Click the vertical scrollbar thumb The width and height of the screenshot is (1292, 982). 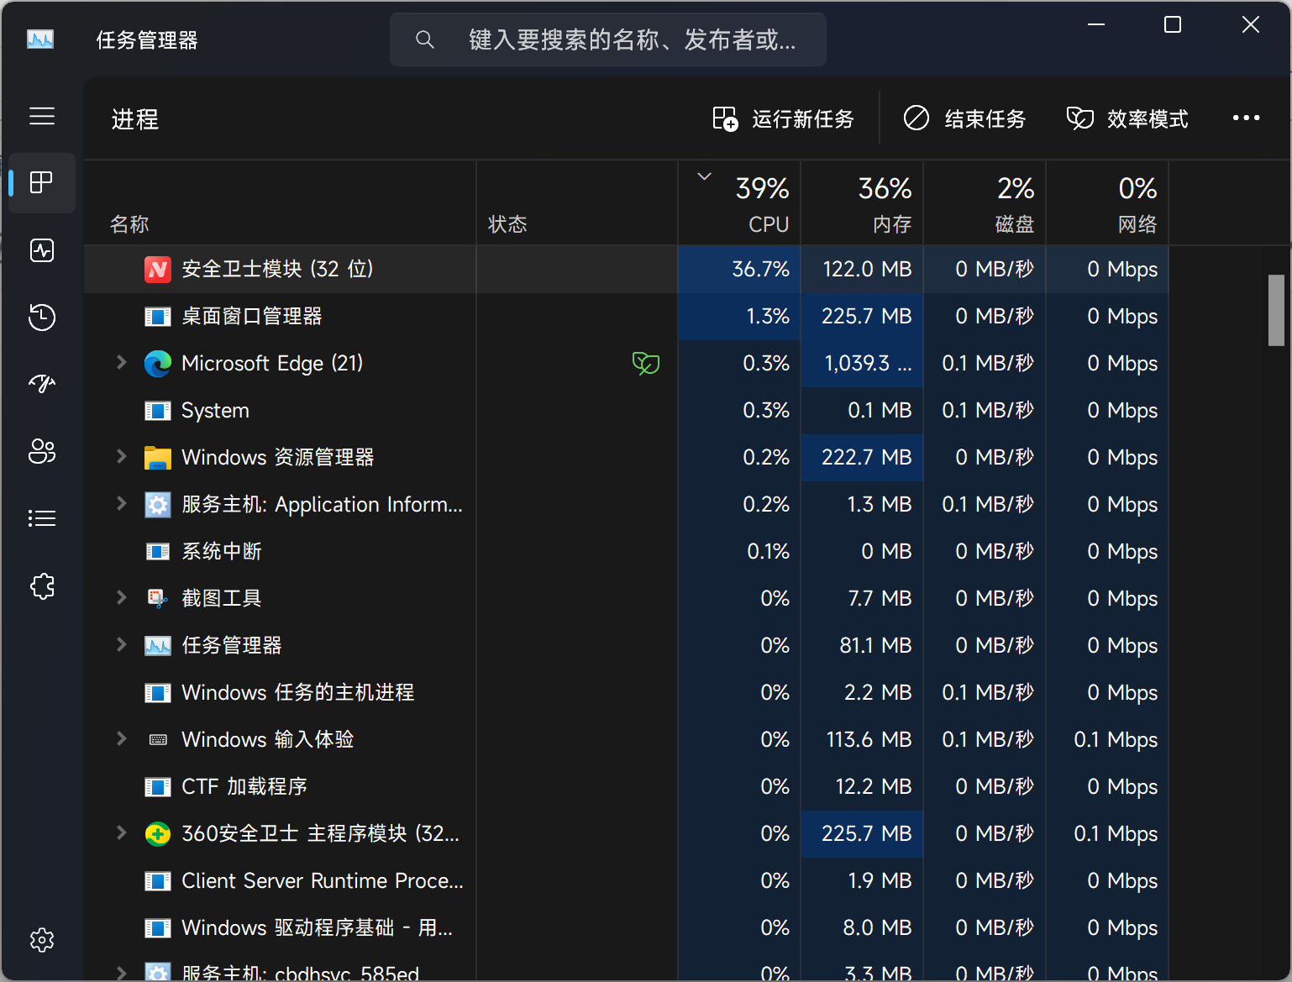coord(1276,310)
